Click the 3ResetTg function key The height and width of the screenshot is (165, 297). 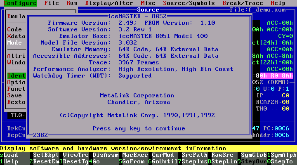(74, 162)
